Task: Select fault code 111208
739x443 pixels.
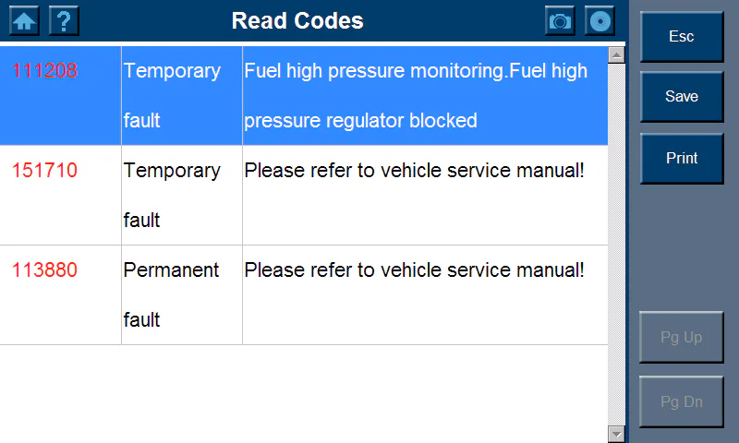Action: click(44, 71)
